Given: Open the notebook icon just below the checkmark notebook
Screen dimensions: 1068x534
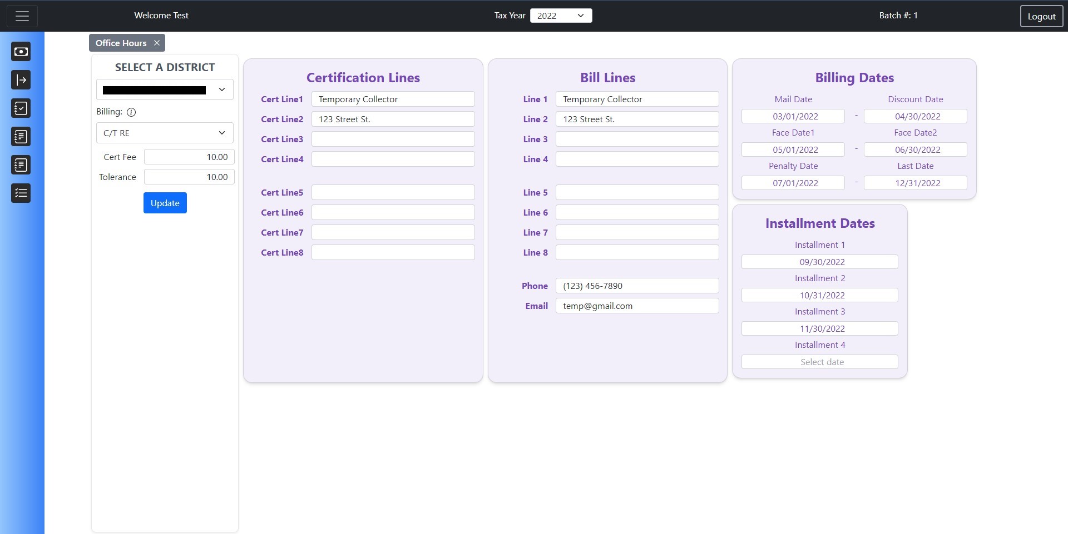Looking at the screenshot, I should pyautogui.click(x=21, y=137).
